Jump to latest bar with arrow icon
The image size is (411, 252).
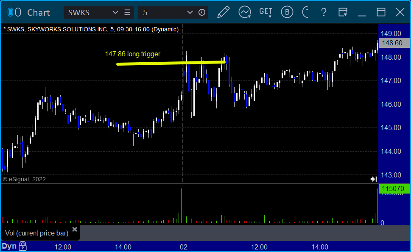tap(374, 179)
